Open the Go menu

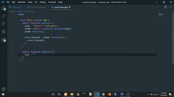click(36, 2)
